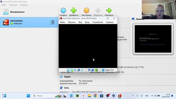Click the VirtualBox cube taskbar icon

point(114,96)
